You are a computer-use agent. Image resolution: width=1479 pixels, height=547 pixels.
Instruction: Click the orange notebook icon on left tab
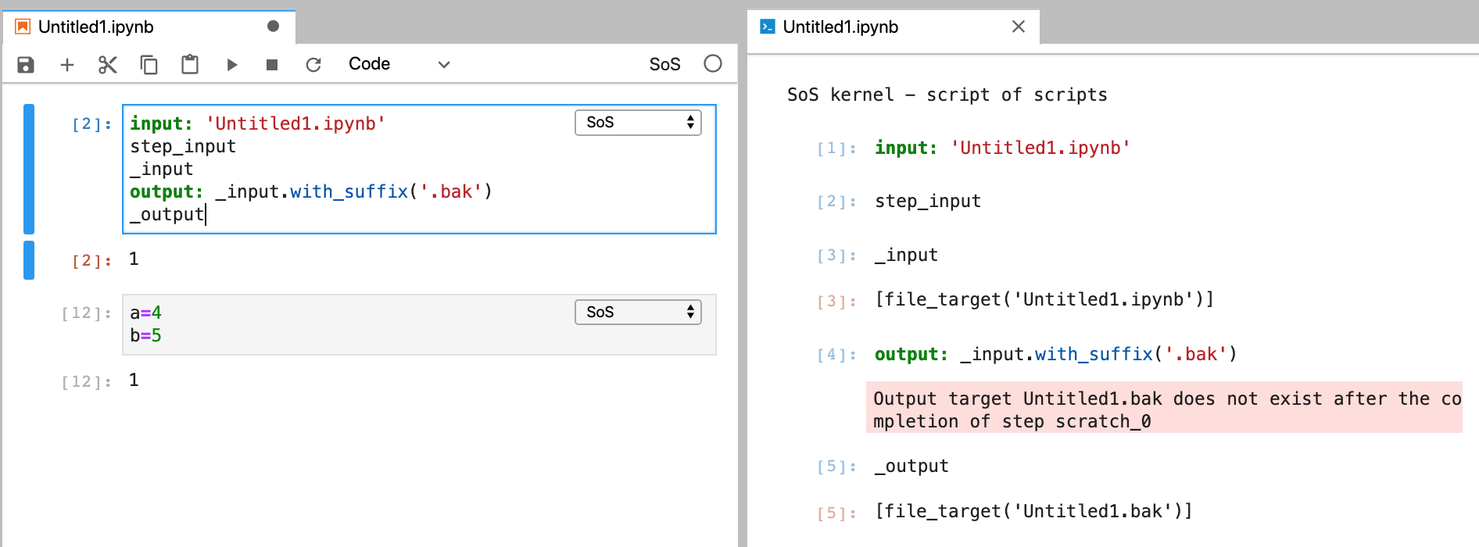click(x=23, y=27)
